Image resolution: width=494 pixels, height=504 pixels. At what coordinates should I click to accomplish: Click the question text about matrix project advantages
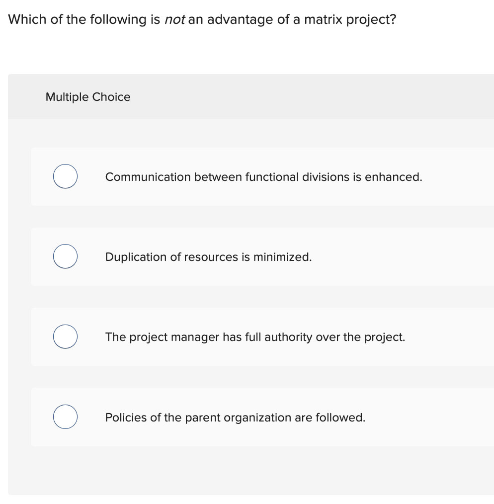coord(202,19)
